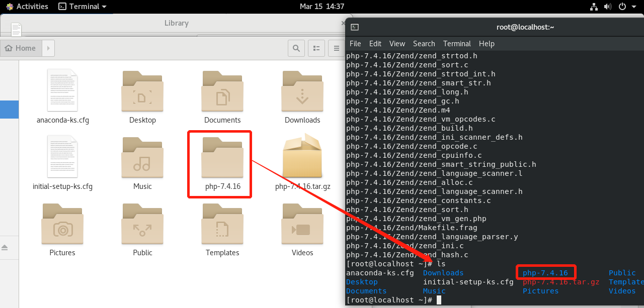Open the Search menu in the terminal
The width and height of the screenshot is (644, 308).
coord(424,44)
